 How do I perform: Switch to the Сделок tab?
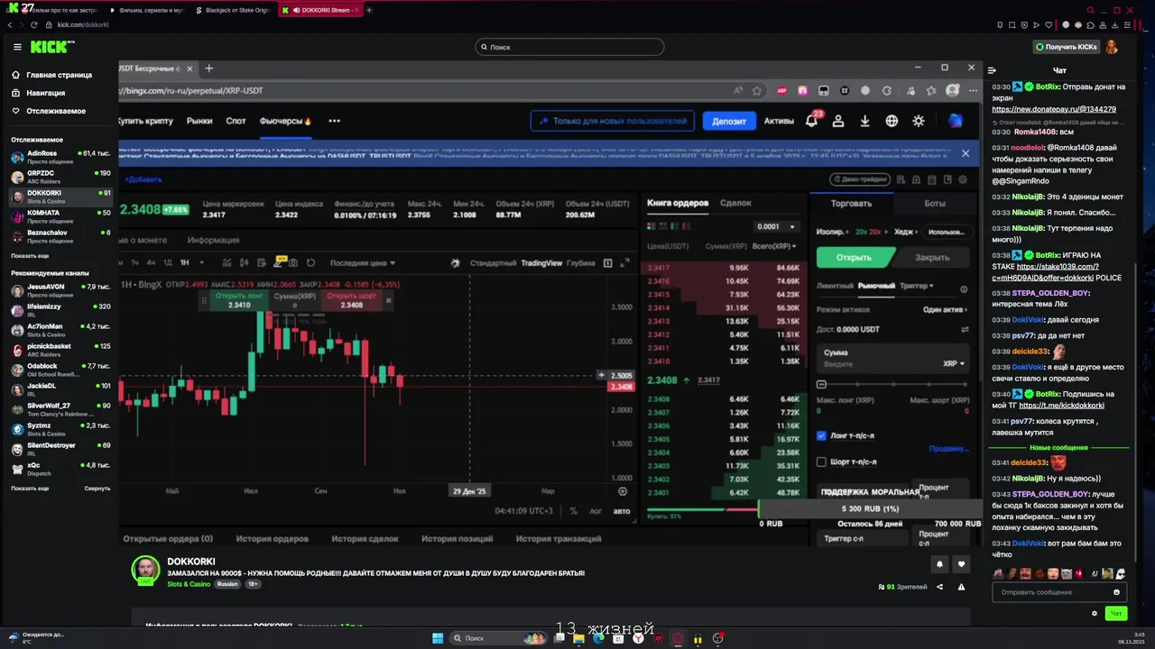pos(735,203)
